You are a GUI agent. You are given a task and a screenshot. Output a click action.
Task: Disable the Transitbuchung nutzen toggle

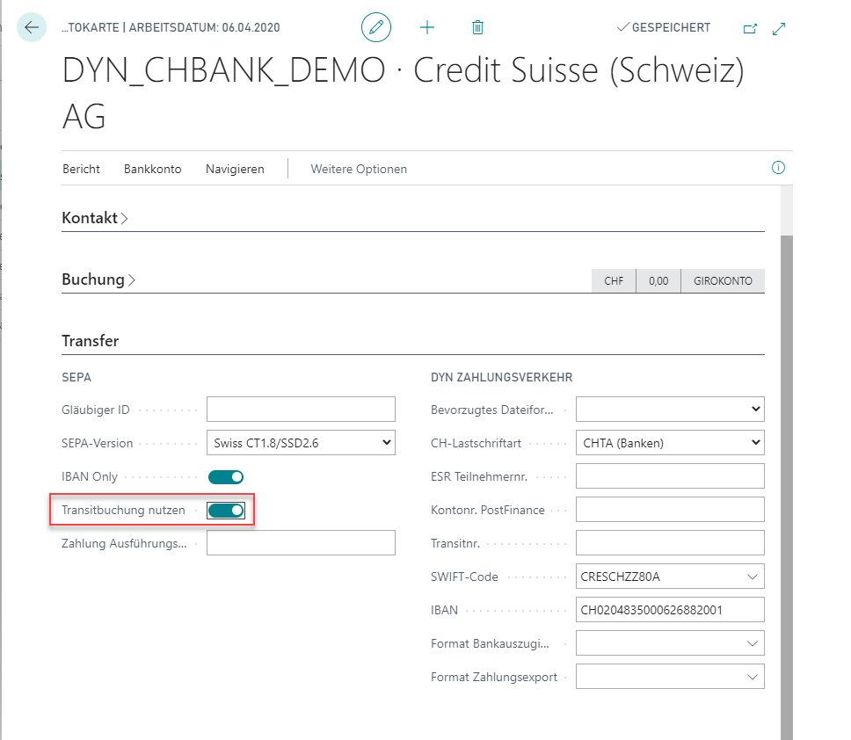225,511
